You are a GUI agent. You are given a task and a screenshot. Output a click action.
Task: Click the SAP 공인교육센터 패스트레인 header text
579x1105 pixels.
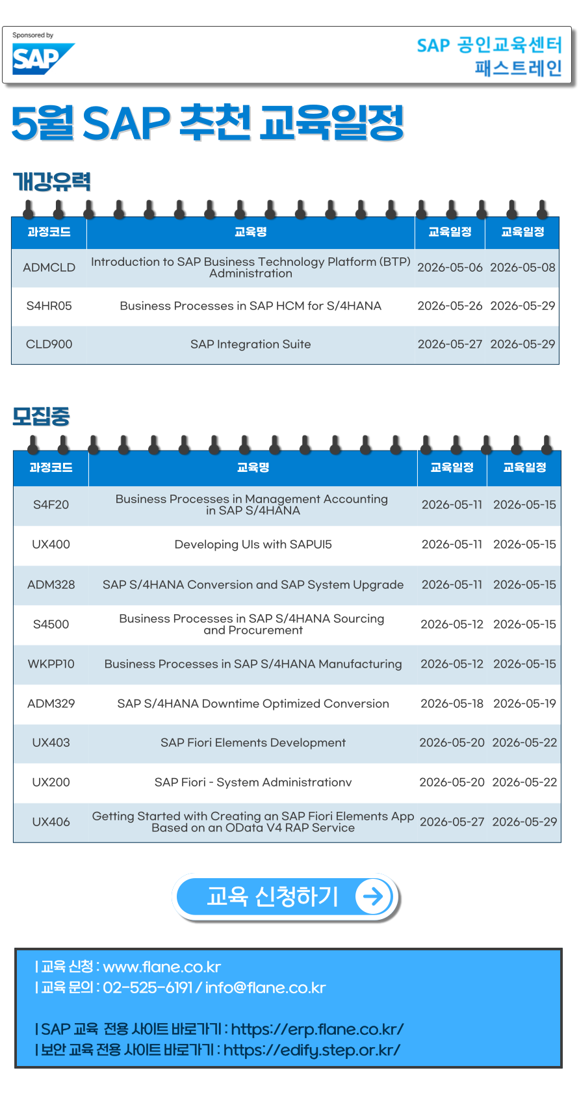[x=489, y=56]
